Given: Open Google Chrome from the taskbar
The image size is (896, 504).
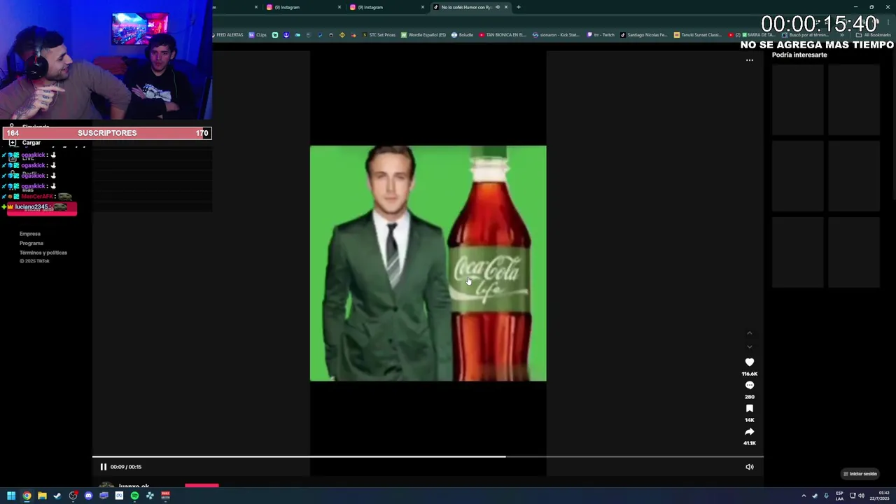Looking at the screenshot, I should click(27, 496).
